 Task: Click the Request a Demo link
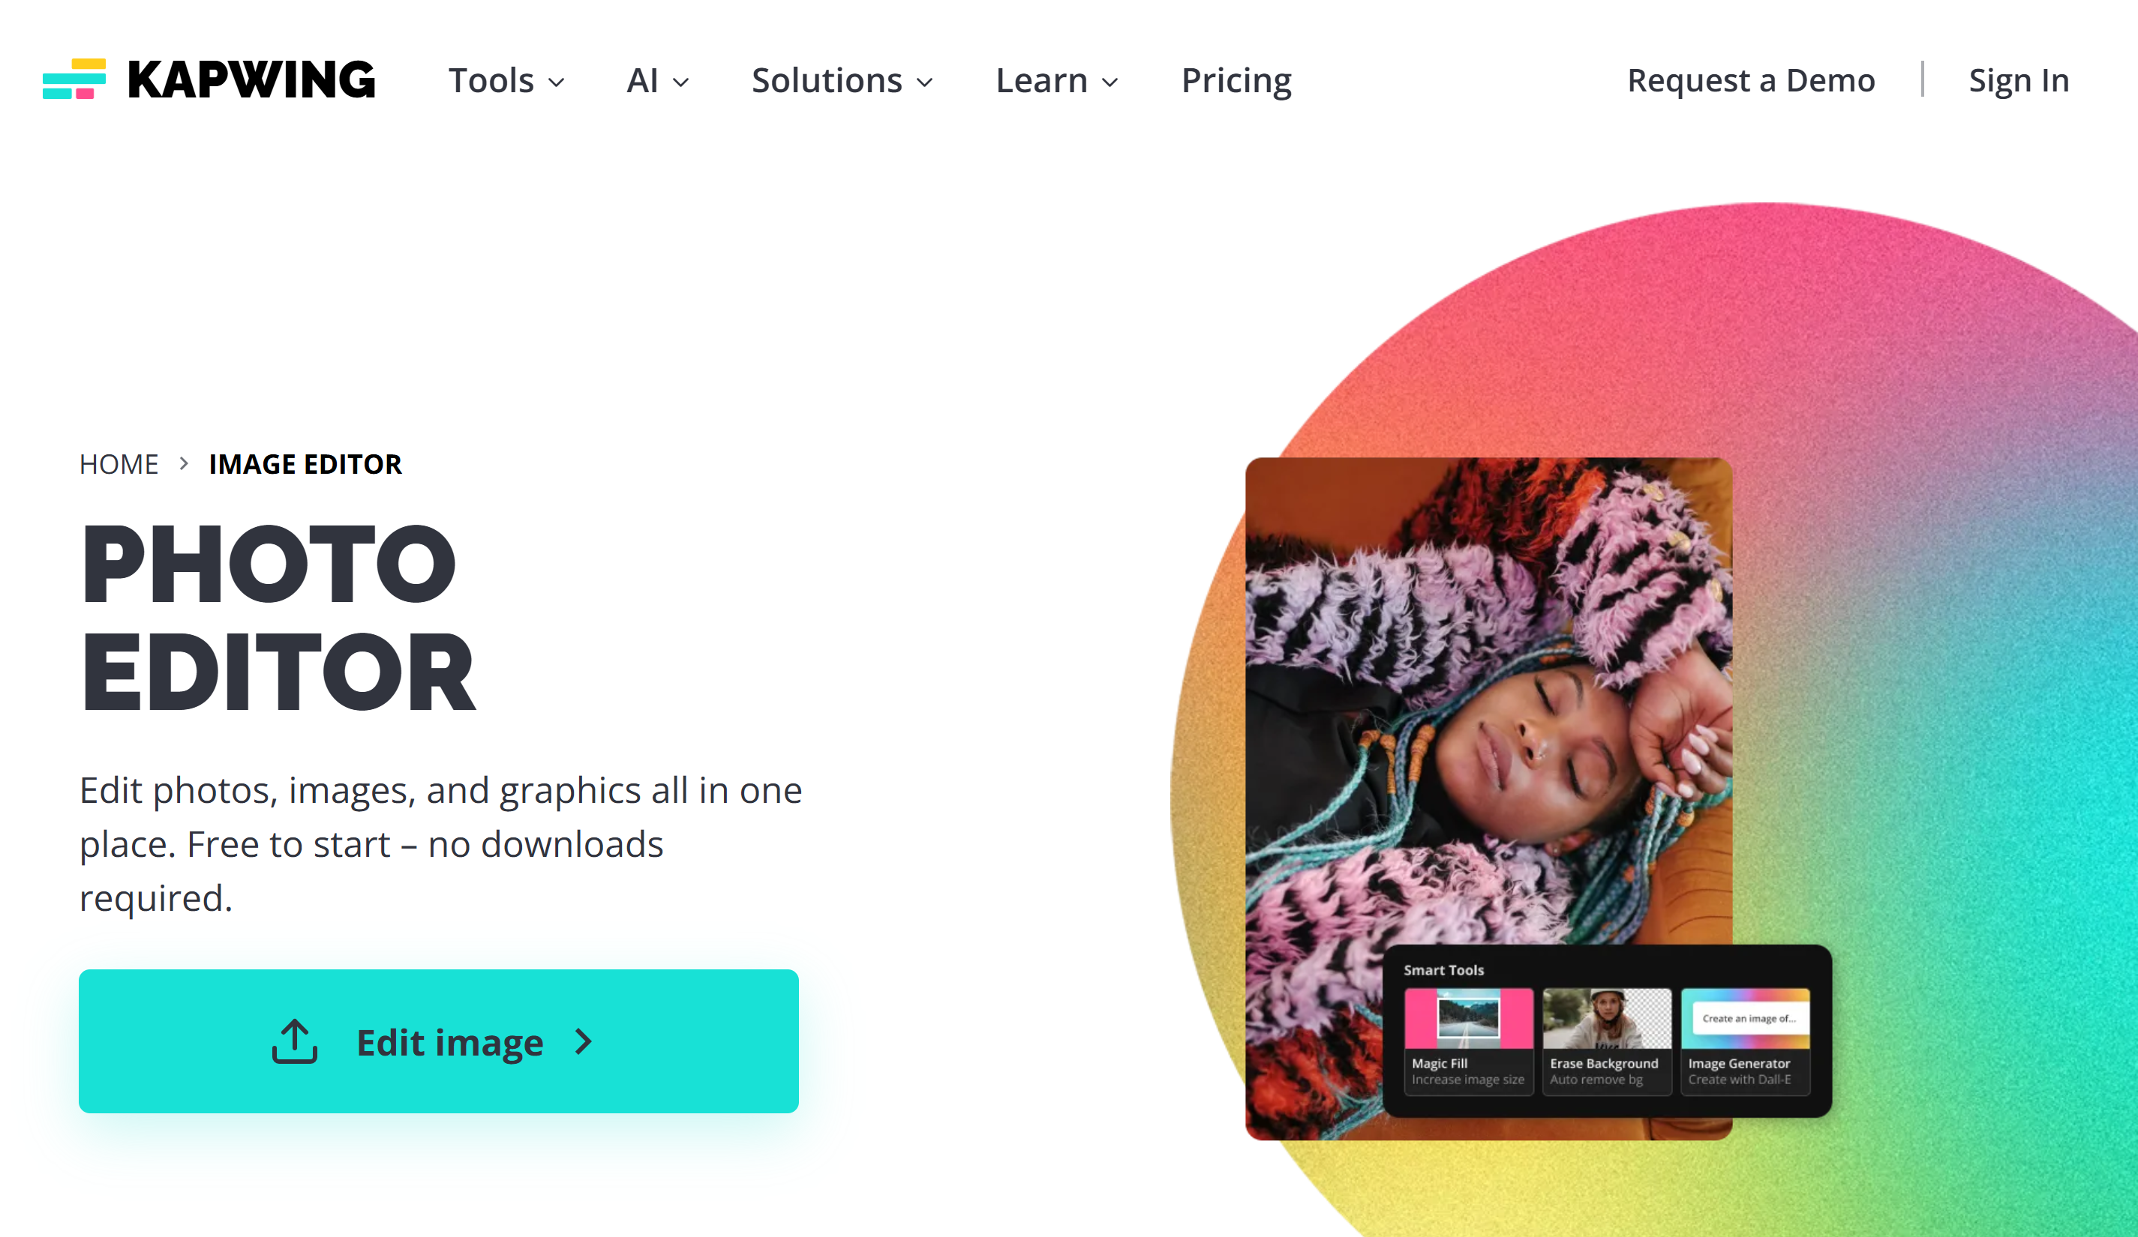click(x=1750, y=82)
